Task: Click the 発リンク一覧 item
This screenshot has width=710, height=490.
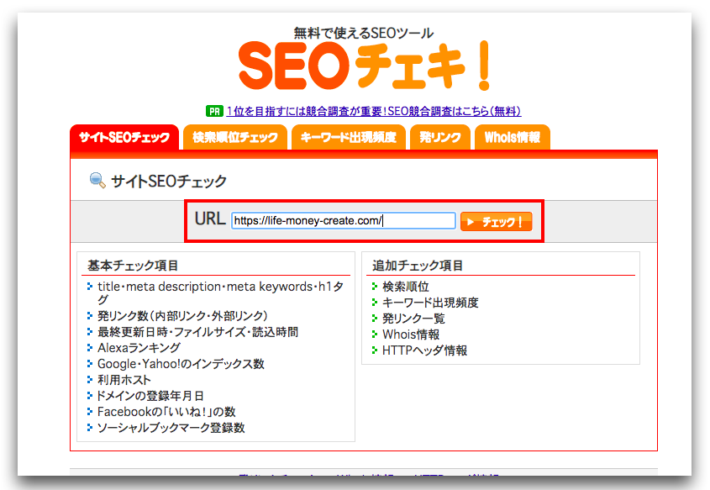Action: (x=413, y=319)
